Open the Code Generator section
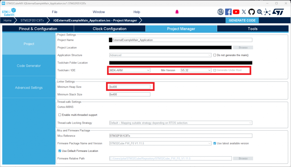Viewport: 291px width, 167px height. coord(29,66)
